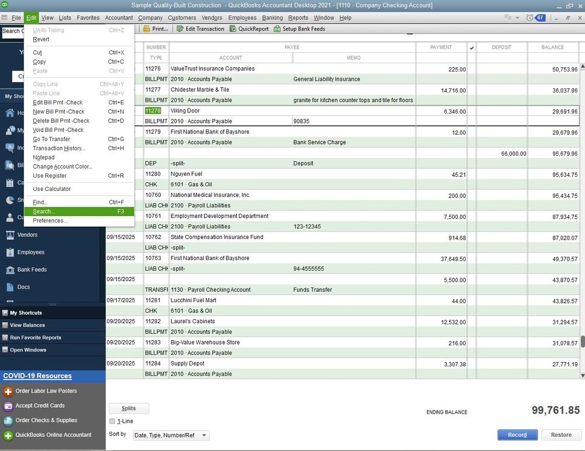Click Accept Credit Cards icon
The width and height of the screenshot is (585, 451).
[8, 406]
